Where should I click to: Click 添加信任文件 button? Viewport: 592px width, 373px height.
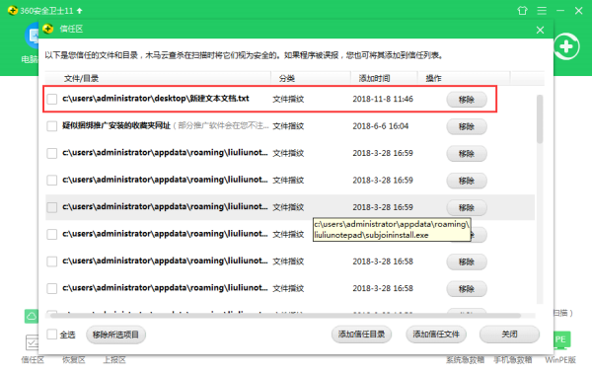click(x=436, y=335)
